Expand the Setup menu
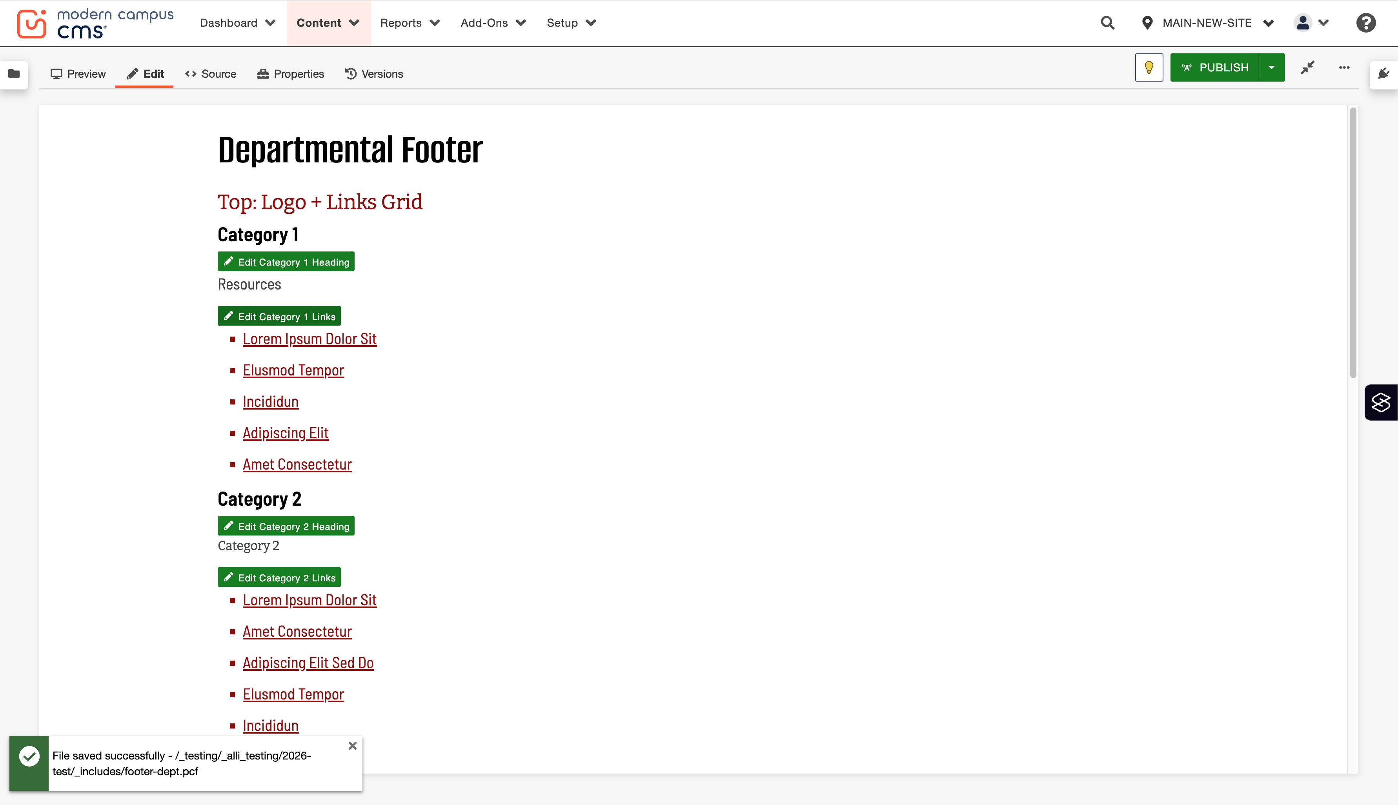The image size is (1398, 805). [571, 23]
